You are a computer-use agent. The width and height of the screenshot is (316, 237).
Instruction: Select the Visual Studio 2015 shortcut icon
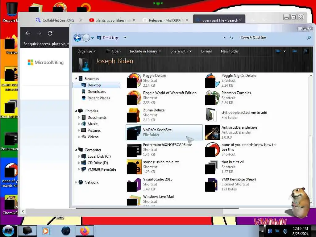coord(134,185)
